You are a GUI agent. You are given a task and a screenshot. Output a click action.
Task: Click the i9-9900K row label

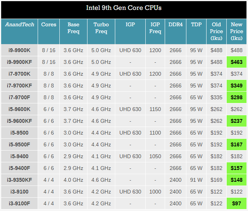19,50
